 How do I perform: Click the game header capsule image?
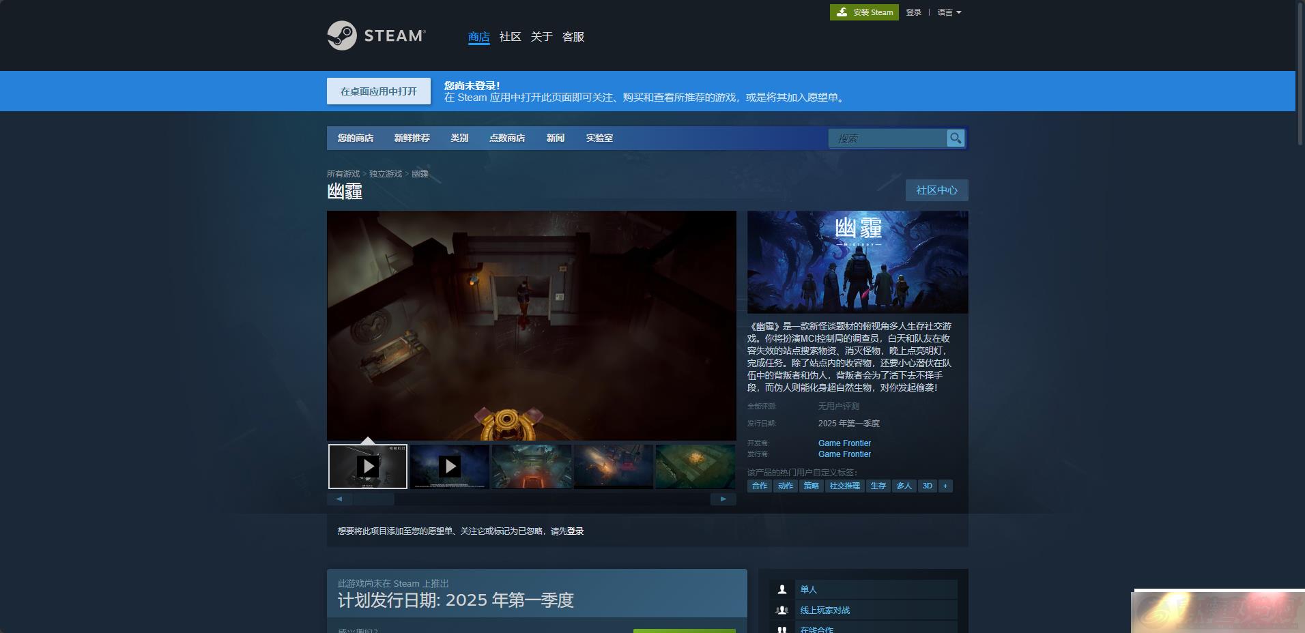pyautogui.click(x=858, y=262)
